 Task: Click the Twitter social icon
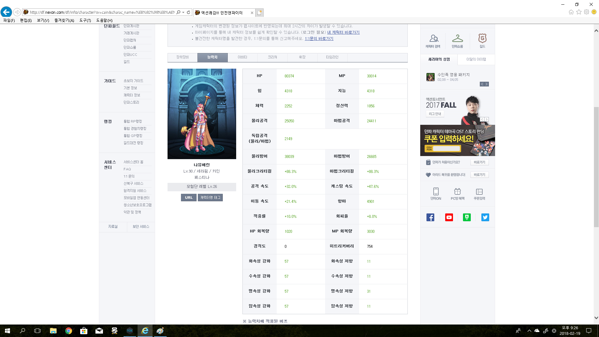coord(485,217)
